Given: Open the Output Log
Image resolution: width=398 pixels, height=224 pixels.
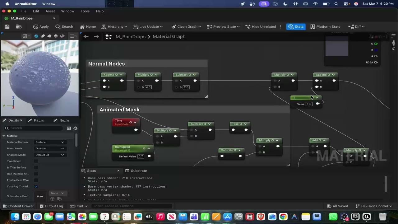Looking at the screenshot, I should click(51, 206).
